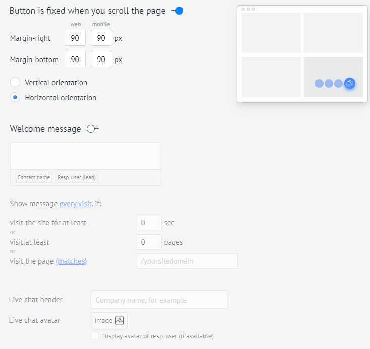Insert the Resp. user (lead) tag
This screenshot has height=349, width=370.
coord(77,177)
